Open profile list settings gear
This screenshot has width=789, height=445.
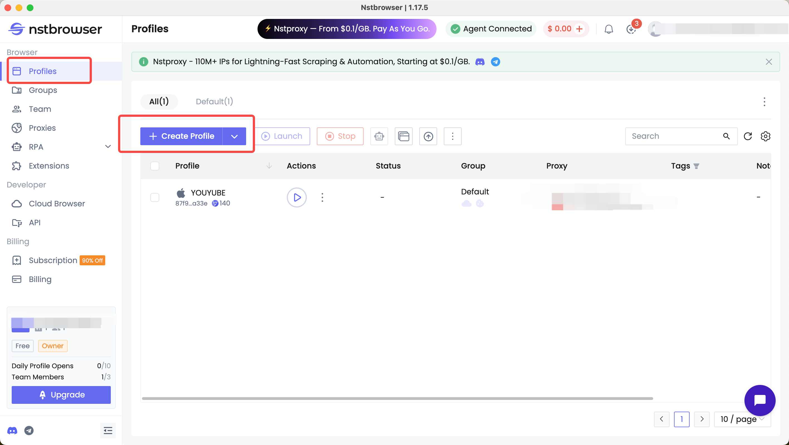coord(766,136)
